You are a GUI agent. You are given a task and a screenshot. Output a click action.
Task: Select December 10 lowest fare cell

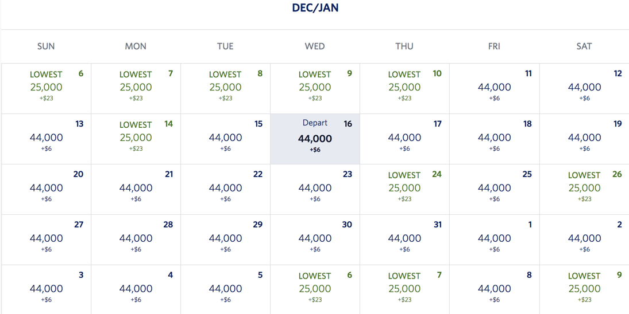(404, 88)
